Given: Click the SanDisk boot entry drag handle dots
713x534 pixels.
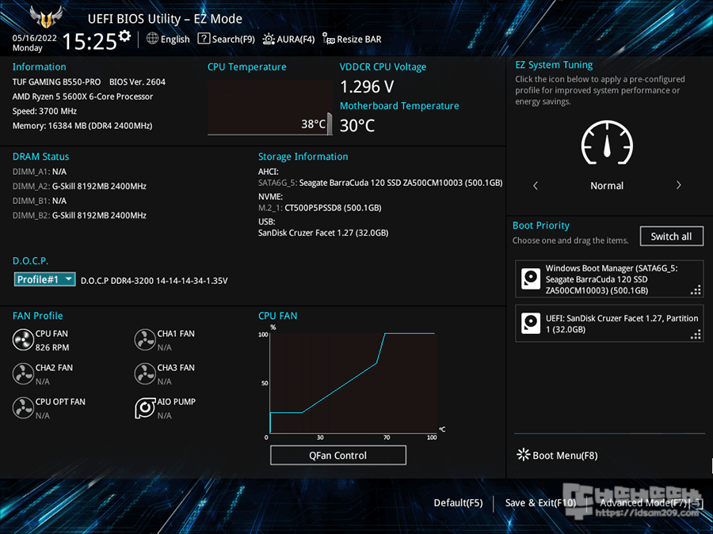Looking at the screenshot, I should (x=696, y=335).
